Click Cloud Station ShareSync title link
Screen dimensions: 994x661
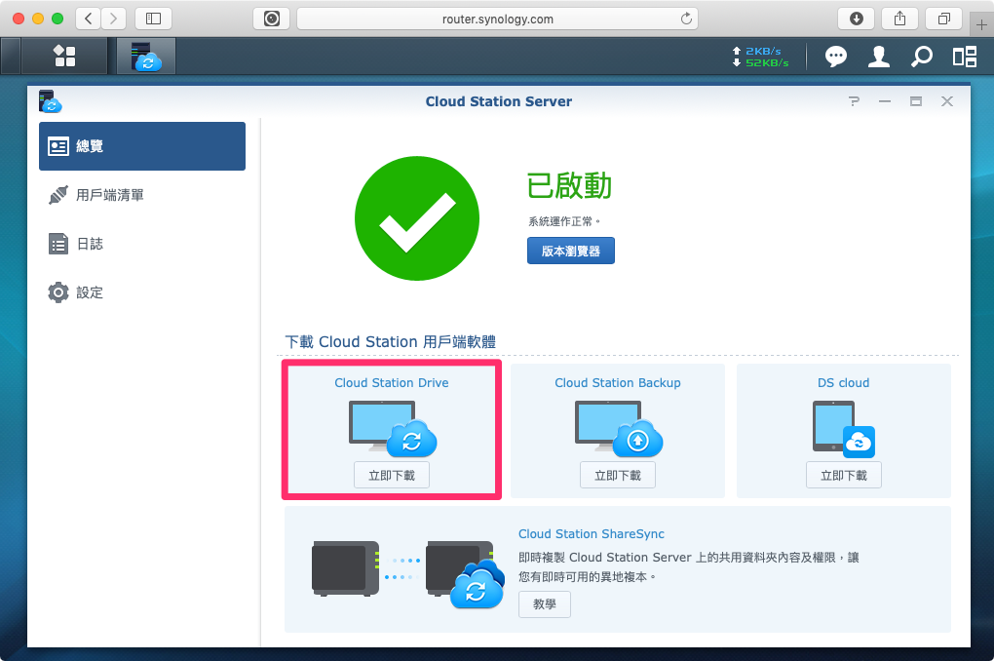tap(591, 533)
